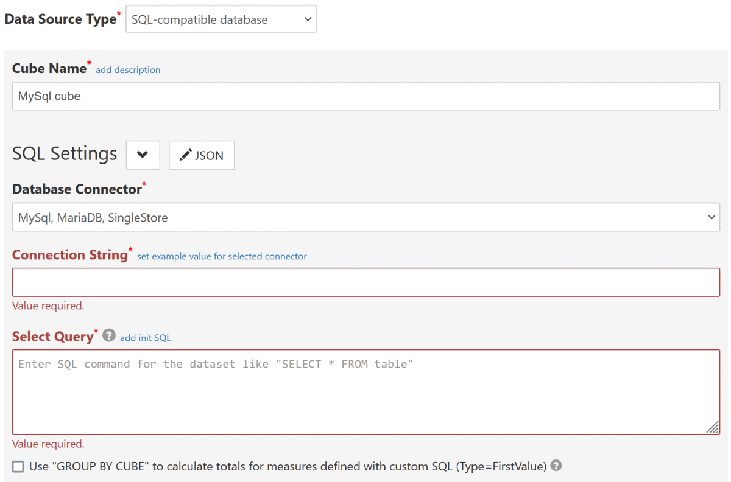Collapse SQL Settings with the chevron button
The width and height of the screenshot is (731, 482).
click(x=143, y=155)
